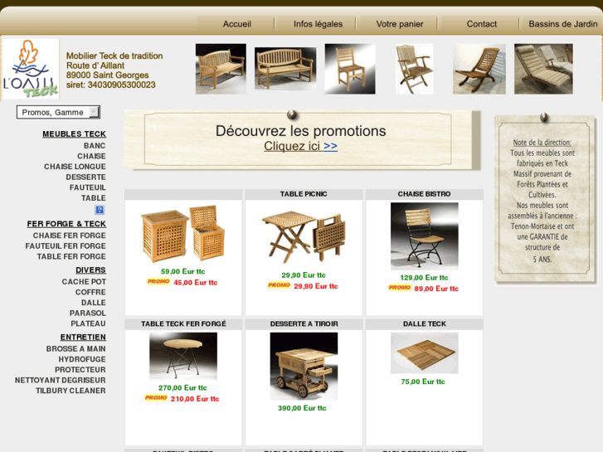The image size is (603, 452).
Task: Click the 270,00 Eur ttc price
Action: pyautogui.click(x=182, y=388)
